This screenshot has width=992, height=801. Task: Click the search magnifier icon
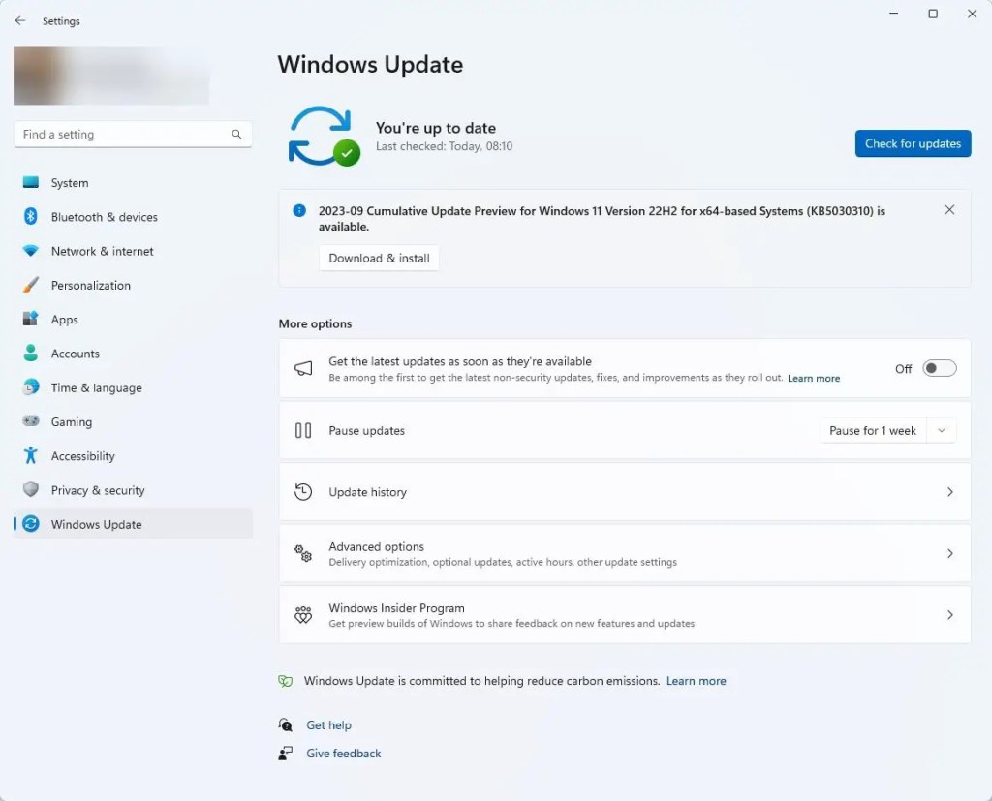click(x=236, y=134)
